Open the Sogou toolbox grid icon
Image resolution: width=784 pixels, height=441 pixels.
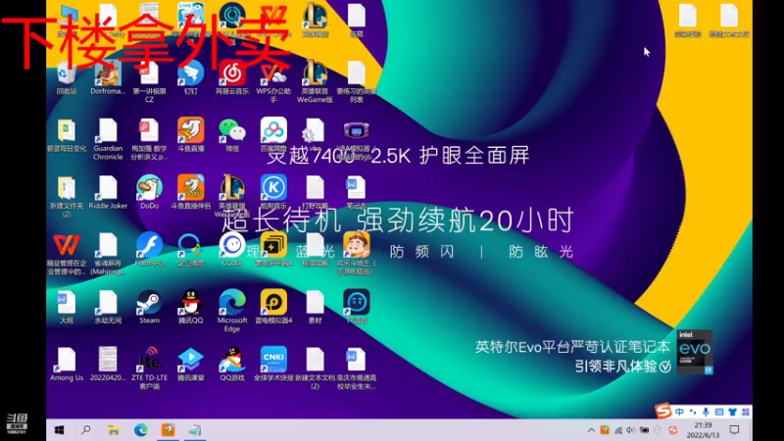coord(746,412)
